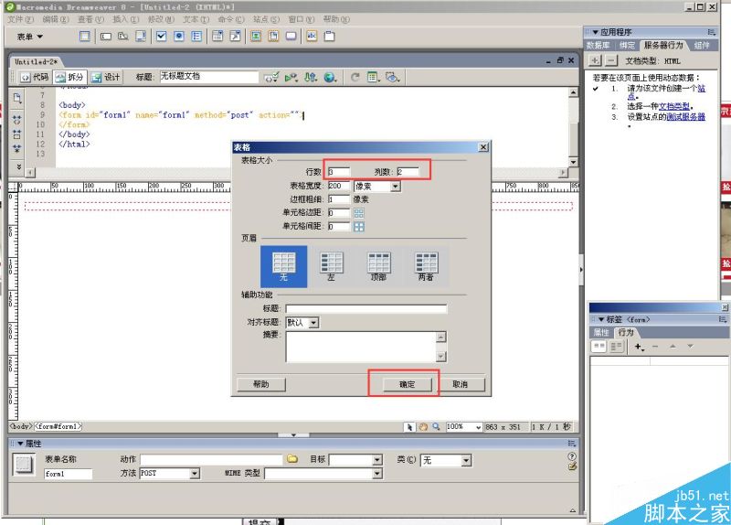Insert a File Field element
This screenshot has height=525, width=731.
click(x=273, y=37)
